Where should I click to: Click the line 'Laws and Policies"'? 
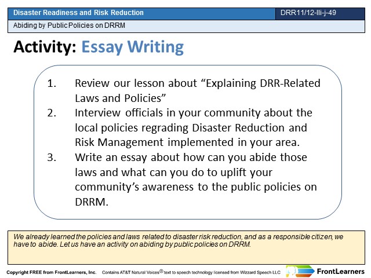click(x=121, y=98)
